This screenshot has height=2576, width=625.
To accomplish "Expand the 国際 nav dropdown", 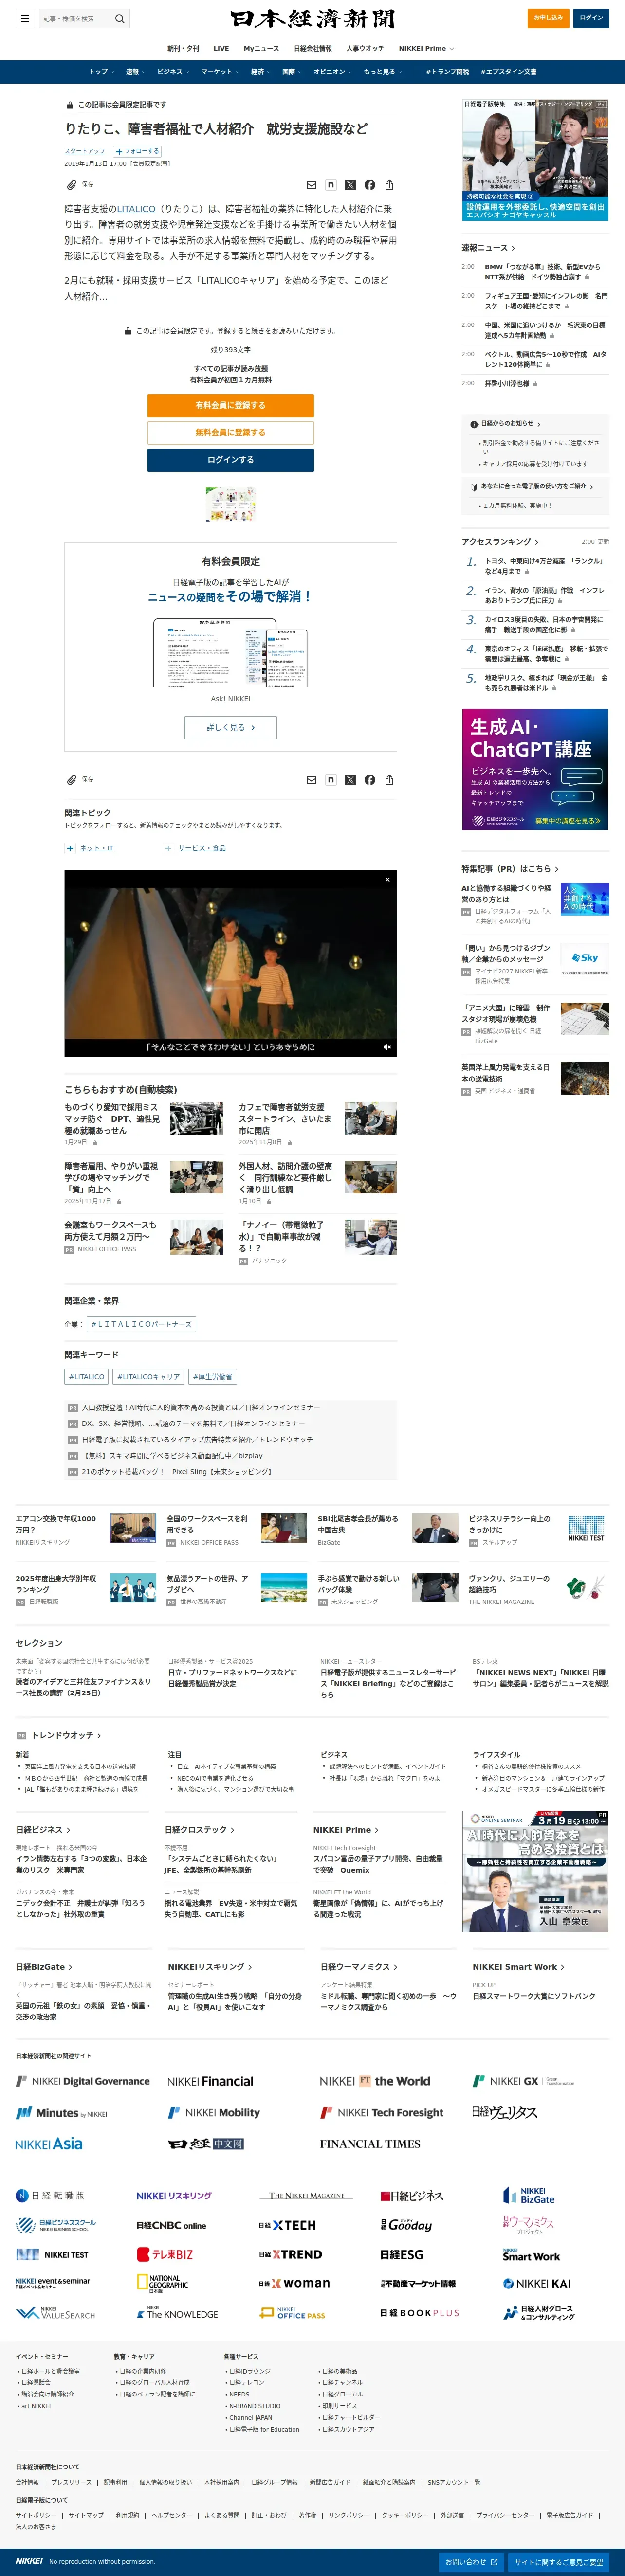I will point(292,72).
